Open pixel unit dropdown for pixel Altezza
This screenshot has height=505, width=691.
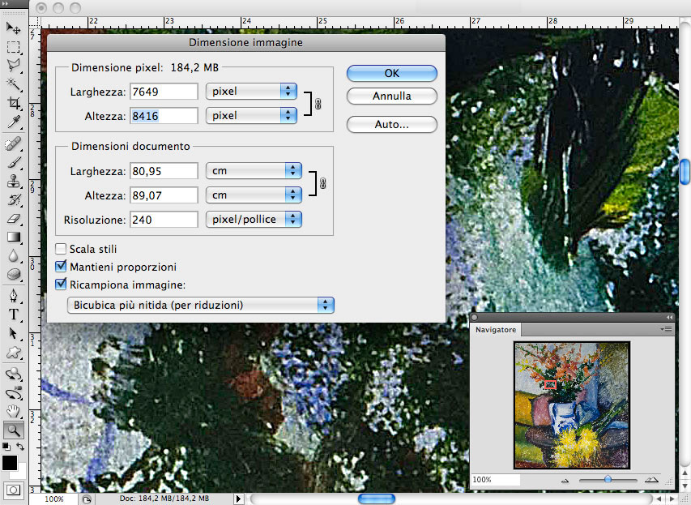[251, 116]
